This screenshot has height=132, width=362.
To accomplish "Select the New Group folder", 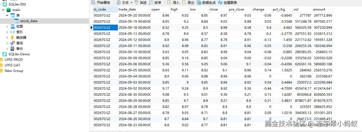I will (14, 71).
